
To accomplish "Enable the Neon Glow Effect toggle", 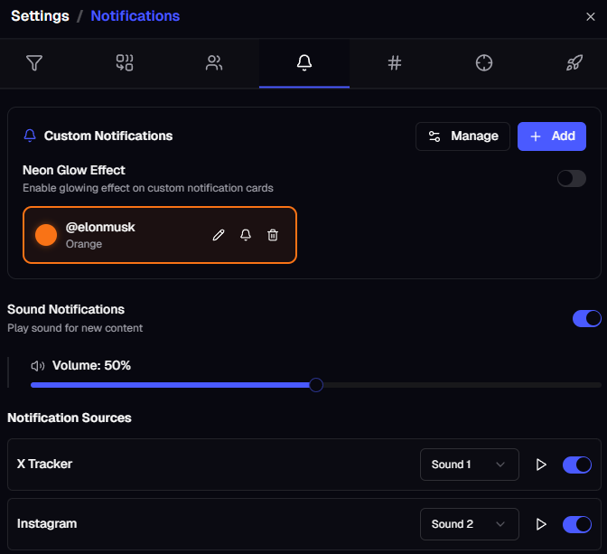I will (x=572, y=178).
